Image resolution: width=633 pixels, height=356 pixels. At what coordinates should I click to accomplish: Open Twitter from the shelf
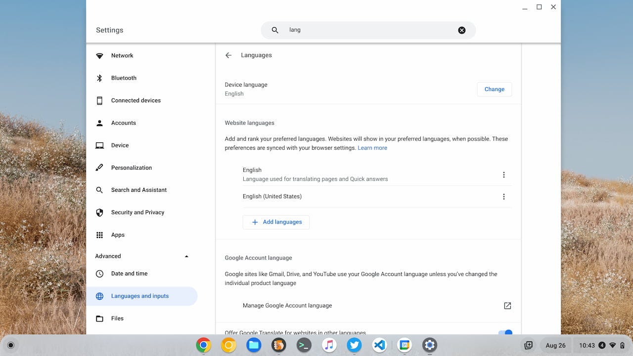(354, 345)
